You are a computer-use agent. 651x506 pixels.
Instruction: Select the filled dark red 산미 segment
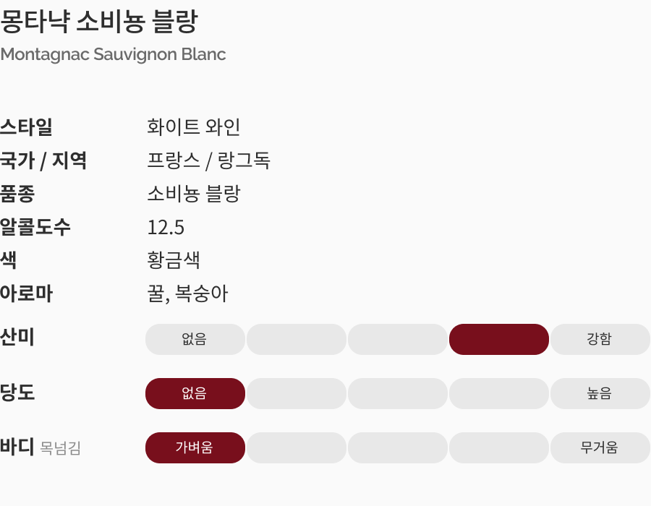(499, 339)
